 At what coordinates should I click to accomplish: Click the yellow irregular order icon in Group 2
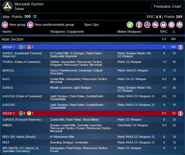pyautogui.click(x=29, y=113)
